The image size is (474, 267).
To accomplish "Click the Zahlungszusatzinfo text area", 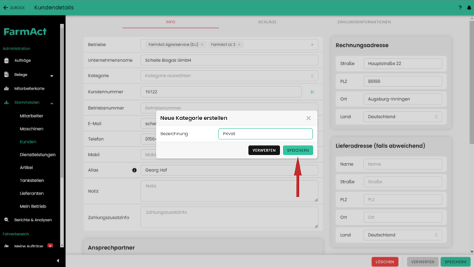I will [x=229, y=217].
